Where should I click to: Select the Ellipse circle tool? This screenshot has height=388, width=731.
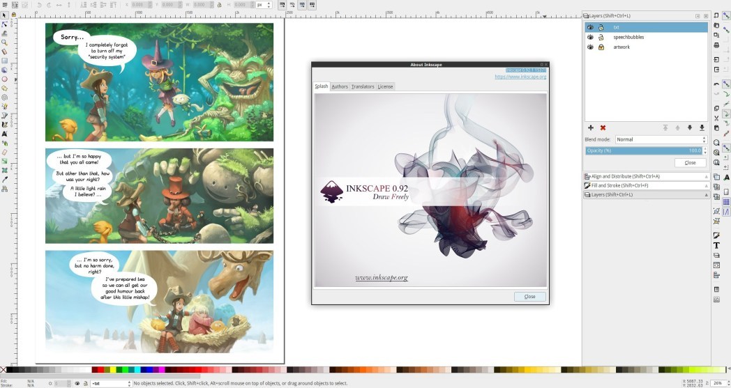pyautogui.click(x=5, y=79)
